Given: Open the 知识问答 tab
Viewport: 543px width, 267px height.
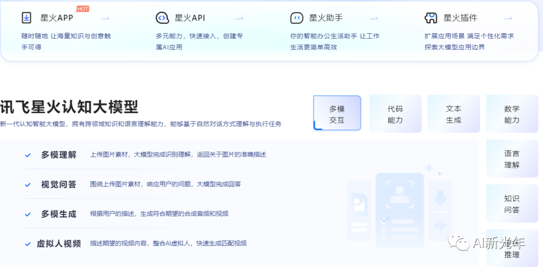Looking at the screenshot, I should click(512, 204).
